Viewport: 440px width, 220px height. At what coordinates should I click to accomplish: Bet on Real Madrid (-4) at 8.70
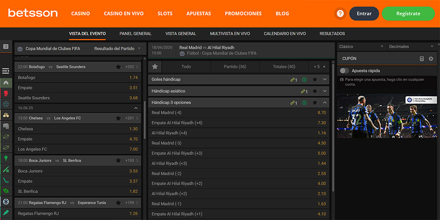(239, 113)
